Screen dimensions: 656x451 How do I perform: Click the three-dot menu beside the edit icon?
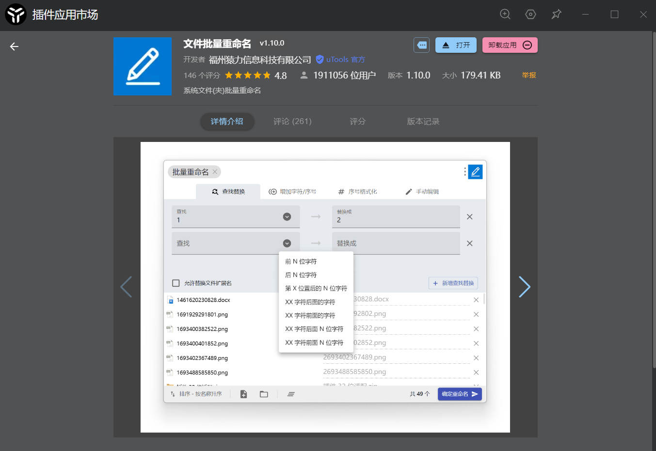(x=464, y=171)
